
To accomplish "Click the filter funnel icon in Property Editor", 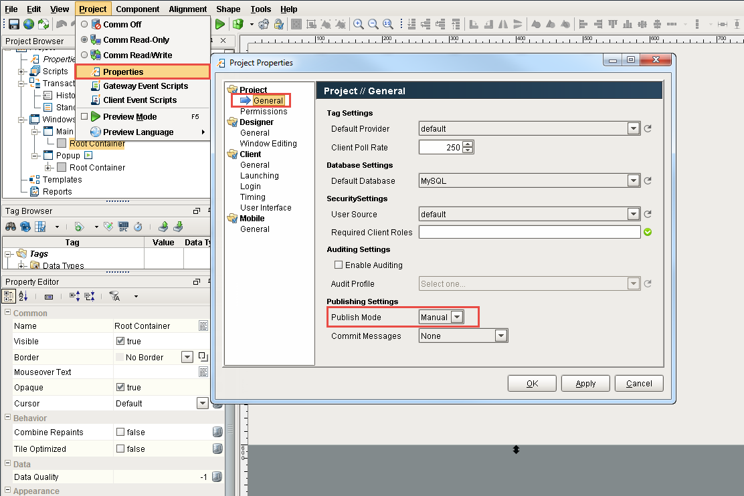I will (x=114, y=296).
